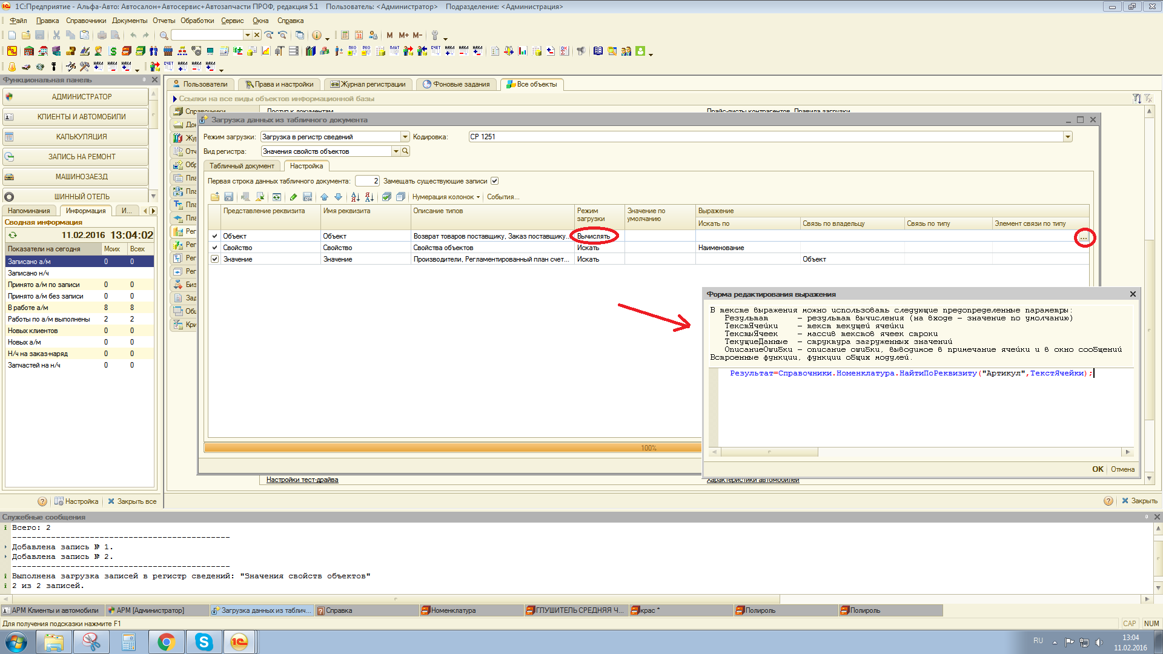Open the Отчеты menu

click(164, 21)
